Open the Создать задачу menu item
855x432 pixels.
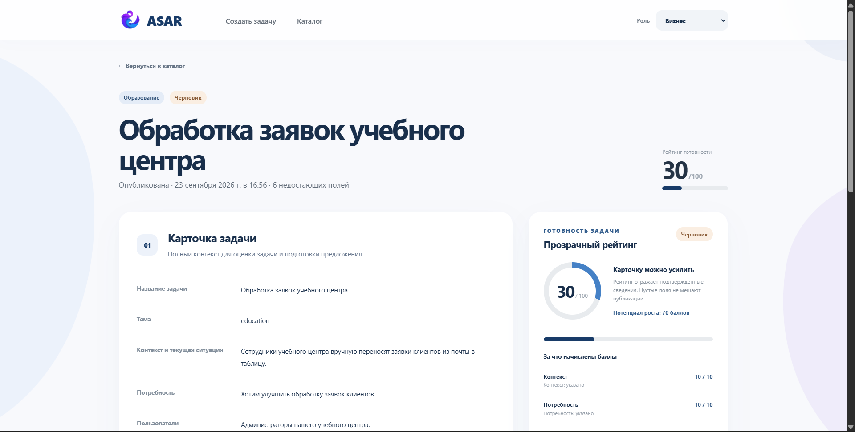coord(251,21)
